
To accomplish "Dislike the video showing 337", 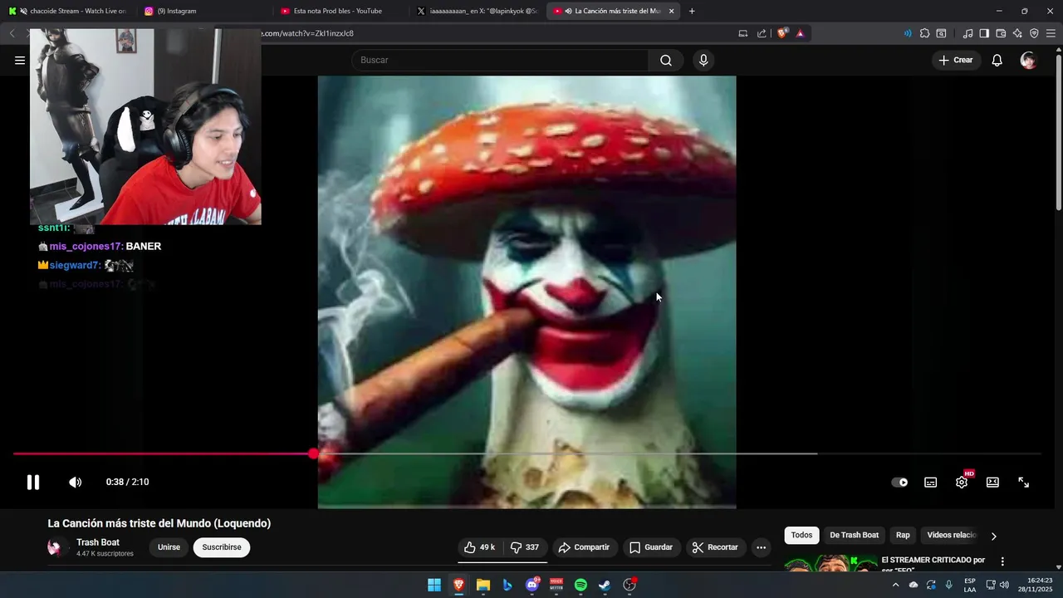I will pos(525,547).
